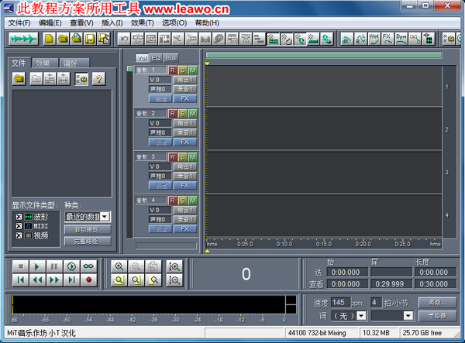This screenshot has width=465, height=343.
Task: Click the file panel advanced options icon
Action: (x=81, y=79)
